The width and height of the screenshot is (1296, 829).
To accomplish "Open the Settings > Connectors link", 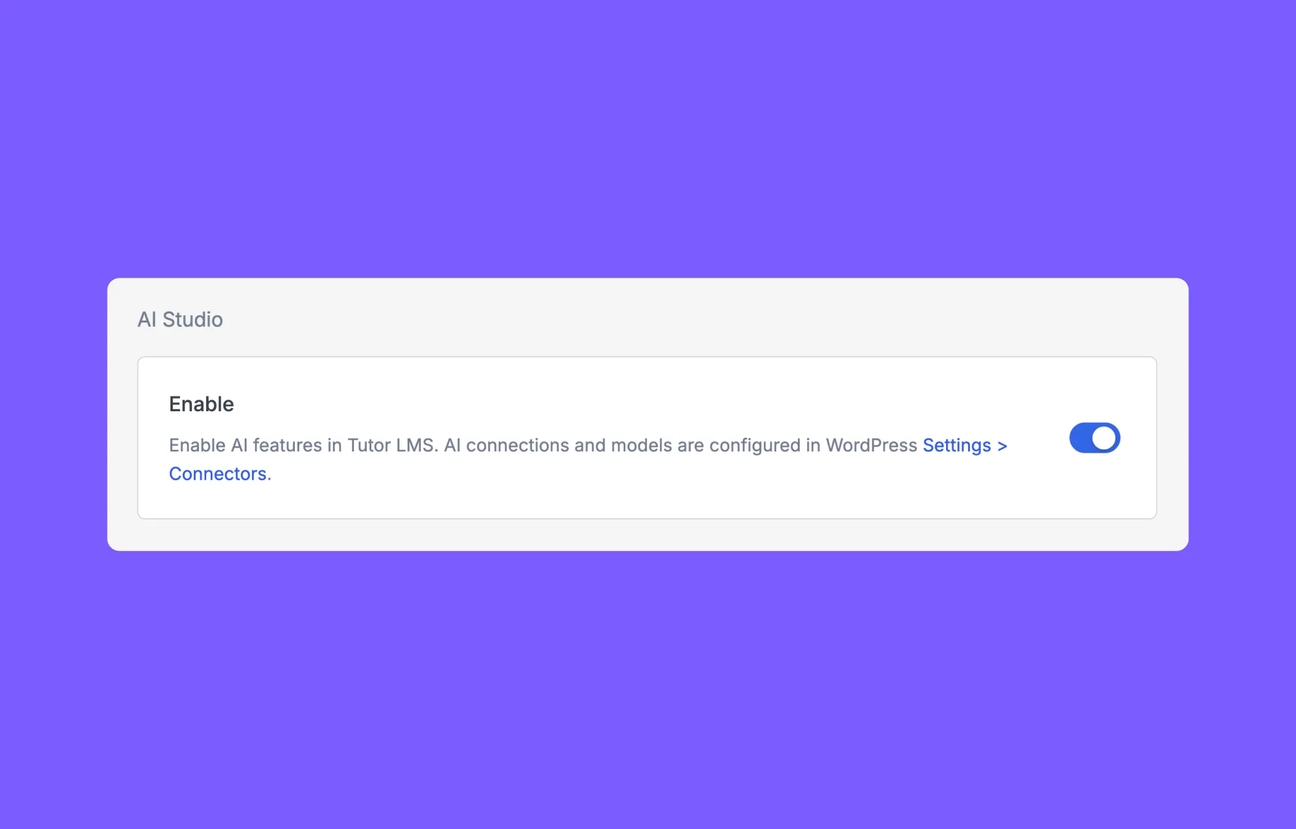I will tap(964, 446).
